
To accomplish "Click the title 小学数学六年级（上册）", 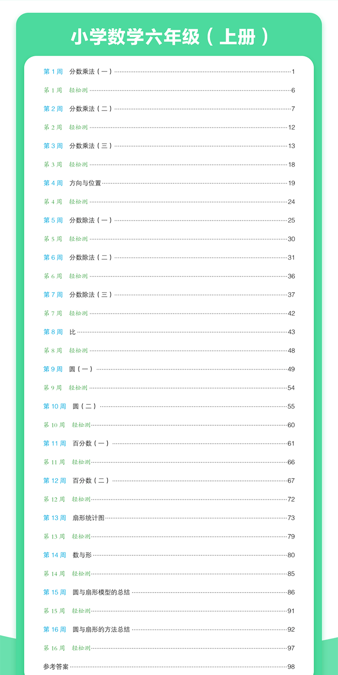I will click(169, 37).
